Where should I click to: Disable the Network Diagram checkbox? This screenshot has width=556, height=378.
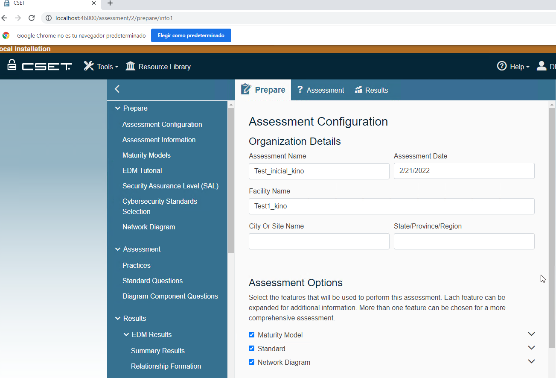[x=252, y=362]
